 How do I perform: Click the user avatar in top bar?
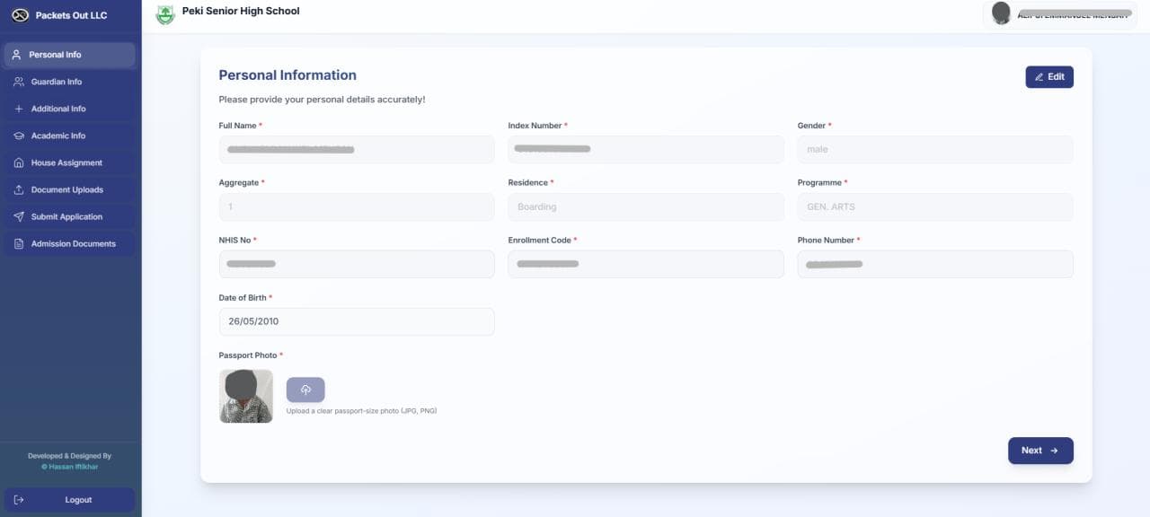tap(1001, 13)
